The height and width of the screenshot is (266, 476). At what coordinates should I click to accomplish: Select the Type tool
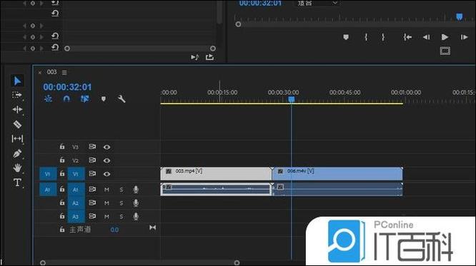[x=17, y=183]
